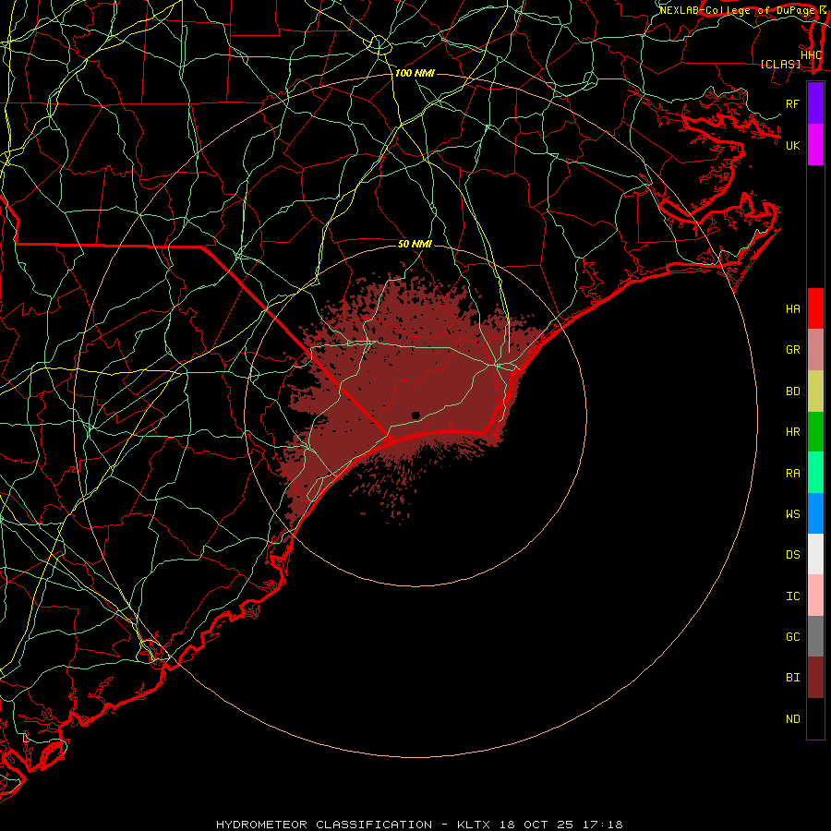The width and height of the screenshot is (831, 831).
Task: Click the pink GR legend swatch
Action: pos(815,350)
